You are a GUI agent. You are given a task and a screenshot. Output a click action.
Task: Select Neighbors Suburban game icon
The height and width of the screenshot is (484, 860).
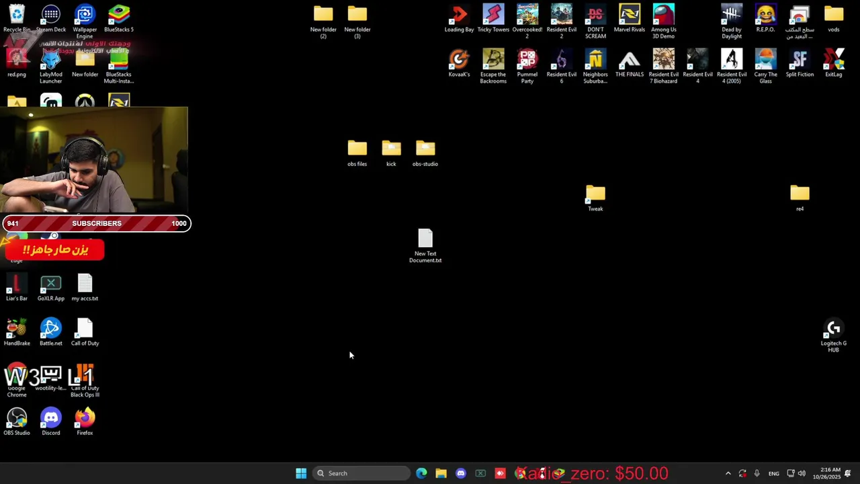[595, 66]
